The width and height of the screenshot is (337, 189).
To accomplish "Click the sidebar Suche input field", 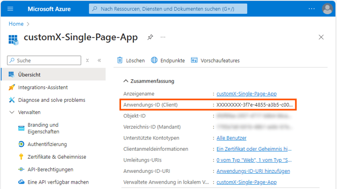I will click(x=44, y=60).
